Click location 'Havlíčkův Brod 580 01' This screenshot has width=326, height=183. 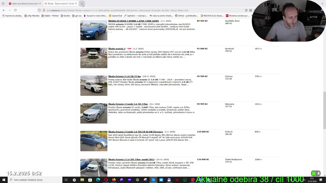pyautogui.click(x=232, y=22)
